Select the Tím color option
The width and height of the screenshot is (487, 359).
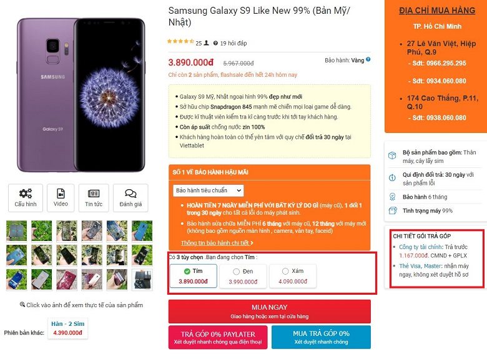coord(193,276)
